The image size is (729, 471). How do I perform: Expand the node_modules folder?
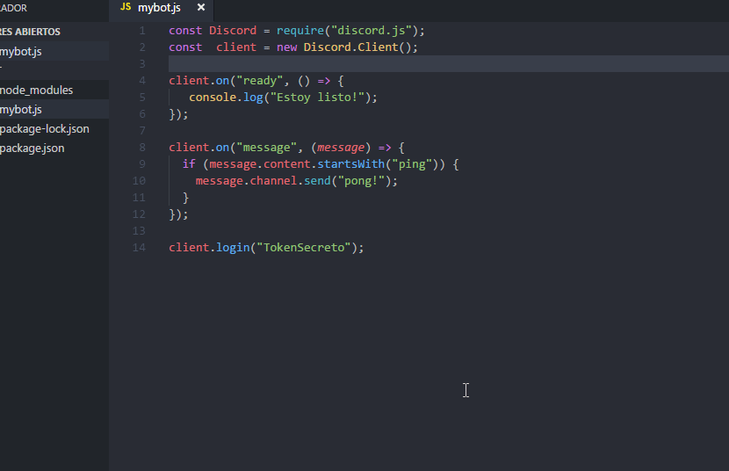coord(36,91)
